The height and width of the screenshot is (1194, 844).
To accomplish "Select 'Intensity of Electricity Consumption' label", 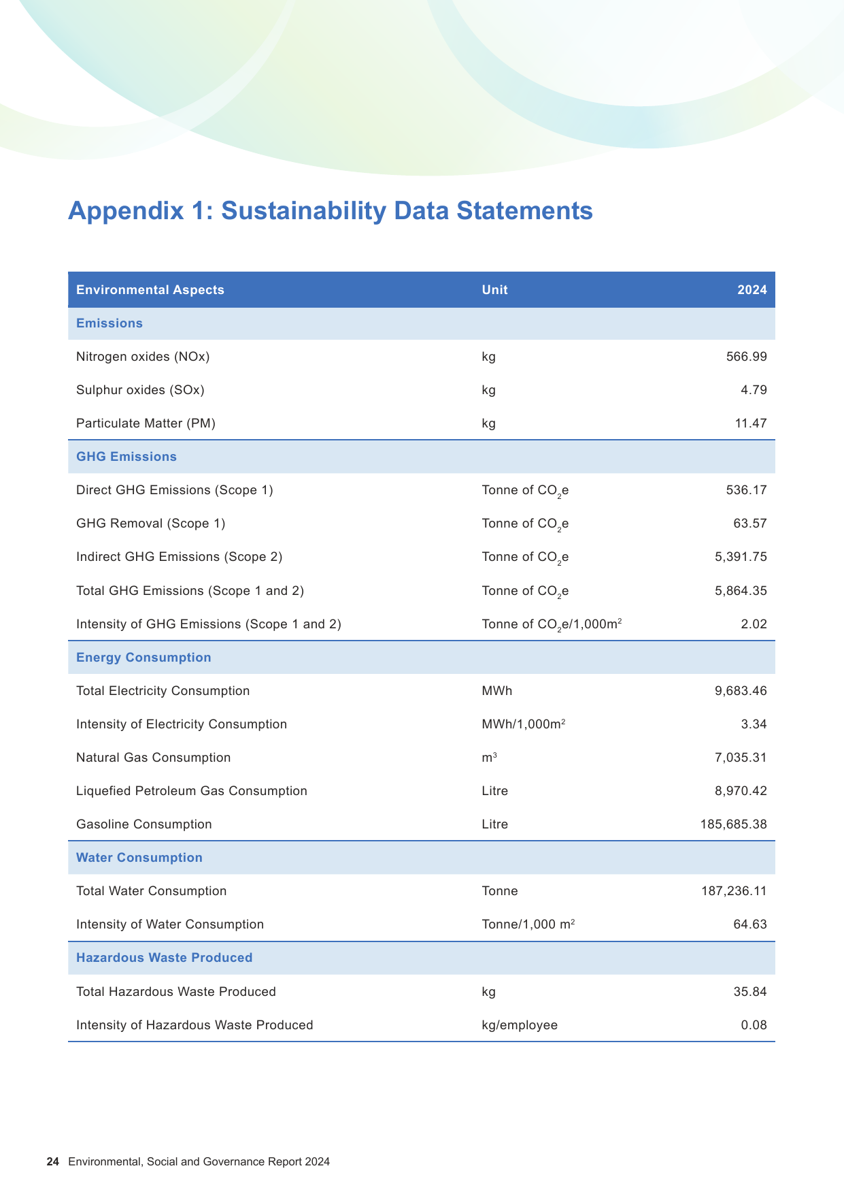I will click(182, 724).
